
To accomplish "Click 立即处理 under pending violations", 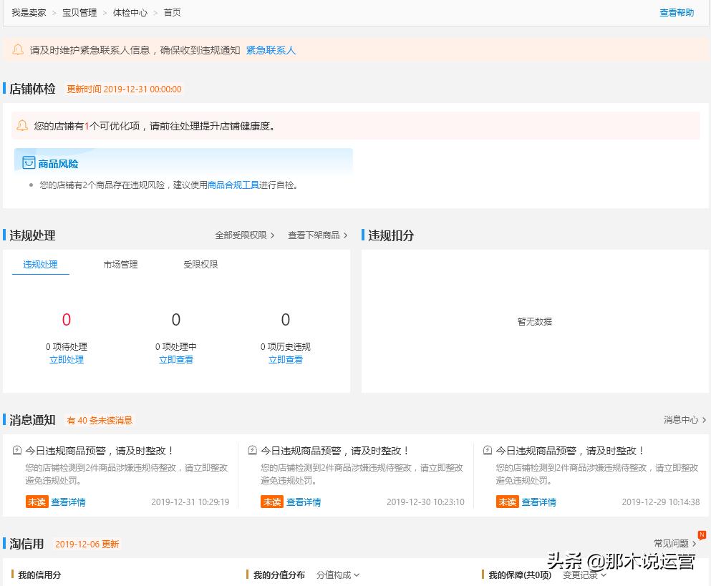I will point(67,359).
